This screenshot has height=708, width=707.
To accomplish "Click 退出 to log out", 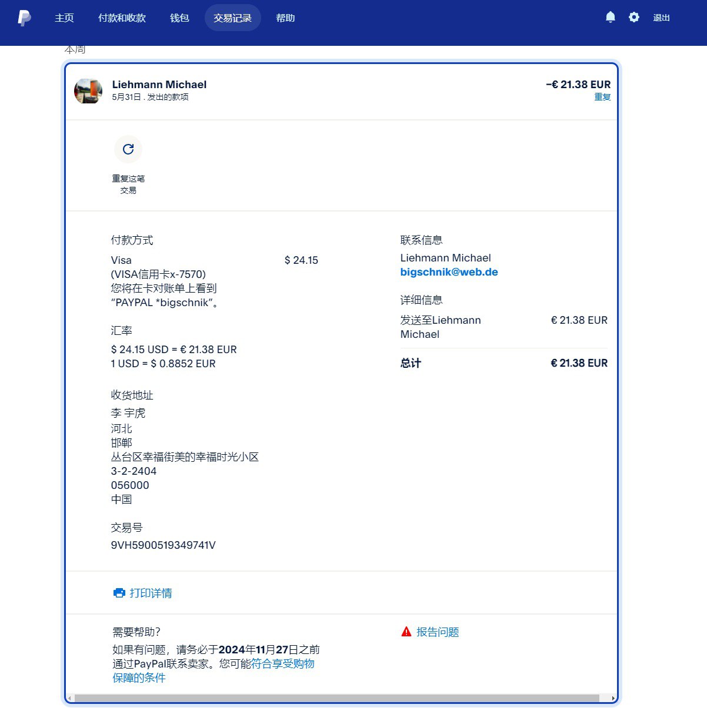I will (661, 18).
